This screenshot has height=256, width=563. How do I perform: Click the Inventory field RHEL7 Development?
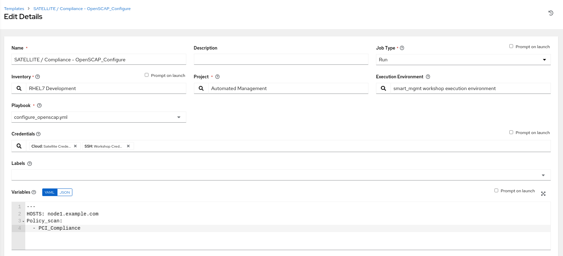tap(106, 88)
